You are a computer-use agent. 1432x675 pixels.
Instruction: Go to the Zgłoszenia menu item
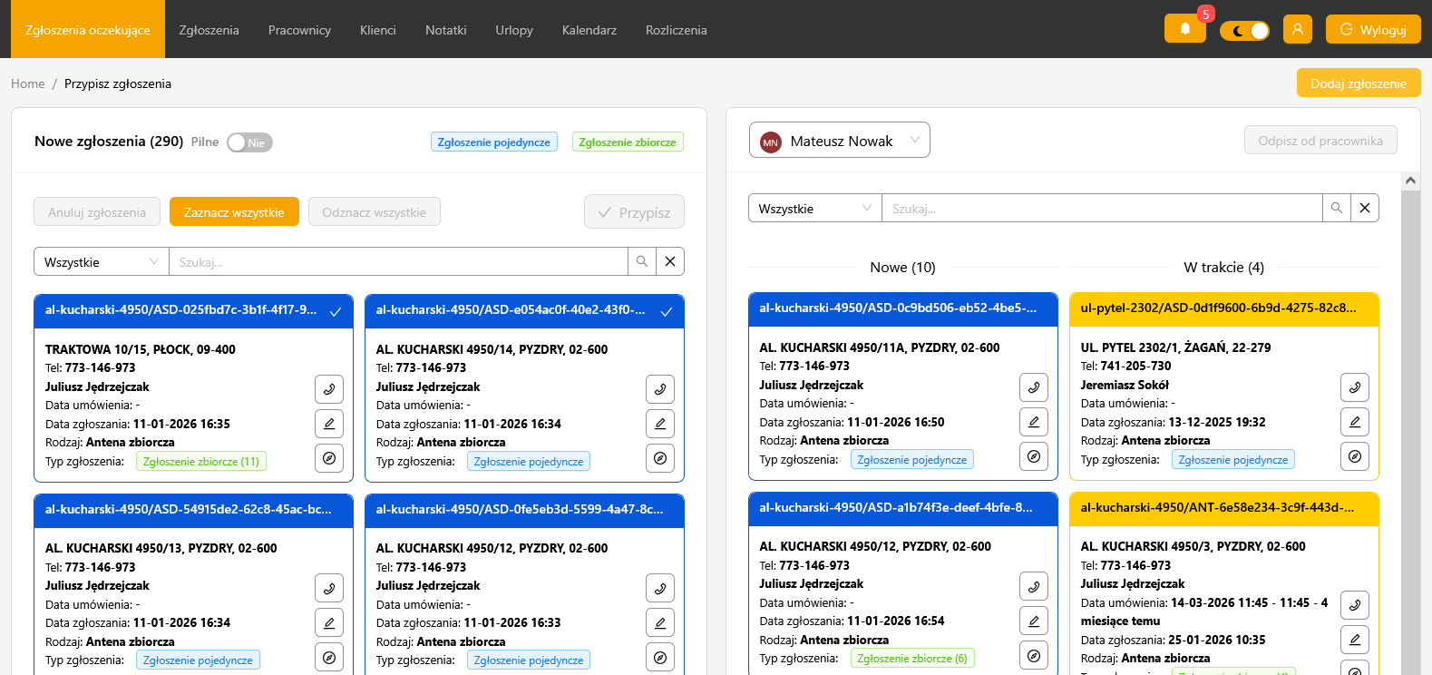pos(209,29)
